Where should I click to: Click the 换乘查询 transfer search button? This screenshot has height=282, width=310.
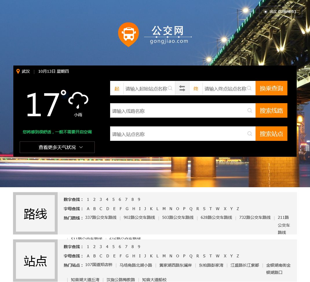pyautogui.click(x=271, y=88)
